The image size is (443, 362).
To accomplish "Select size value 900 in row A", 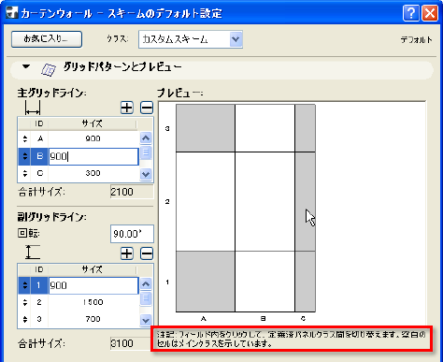I will (x=93, y=138).
